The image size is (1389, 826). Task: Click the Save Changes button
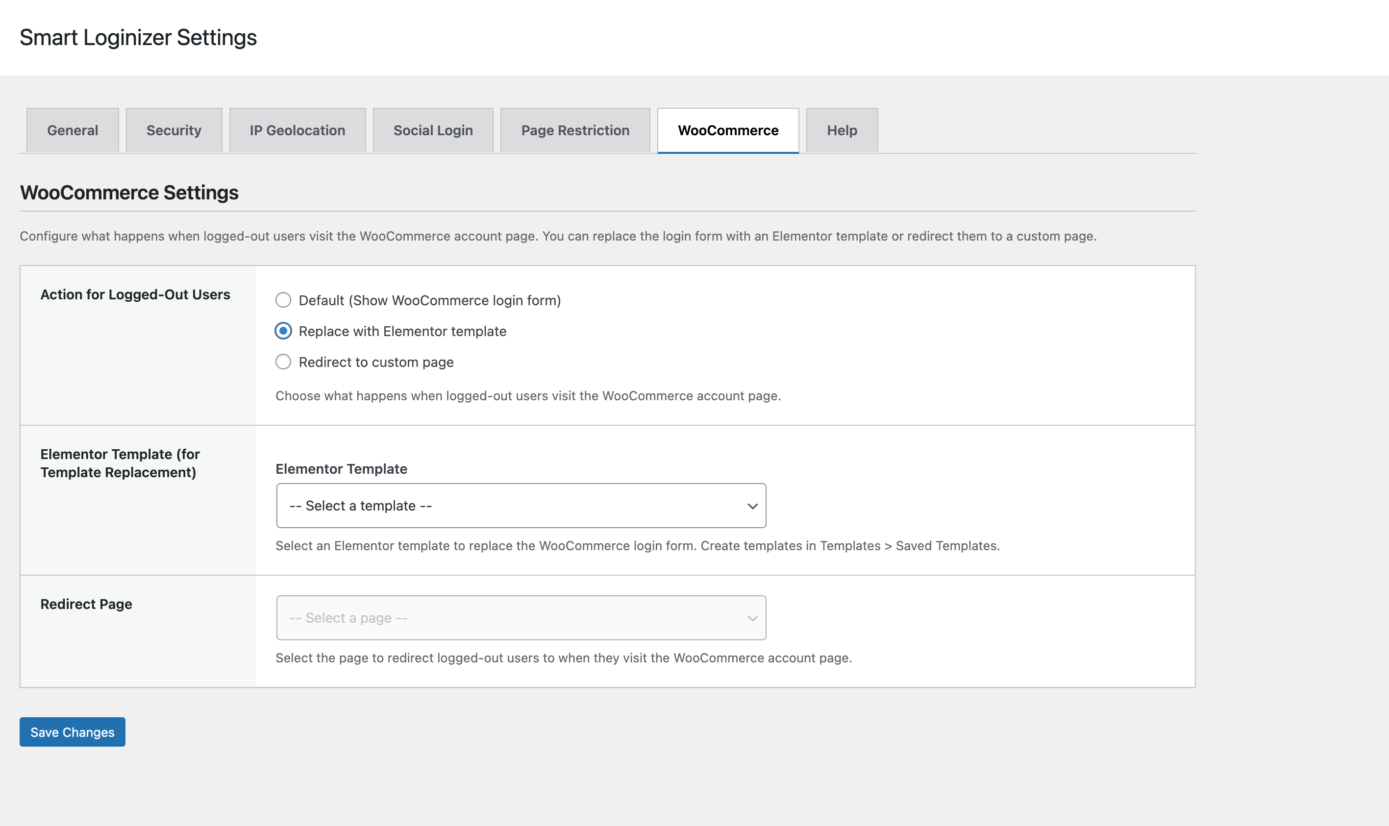(73, 732)
